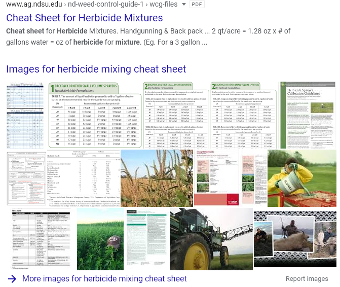
Task: Open the Herbicide Sprayer Calibration Guidelines thumbnail
Action: point(308,115)
